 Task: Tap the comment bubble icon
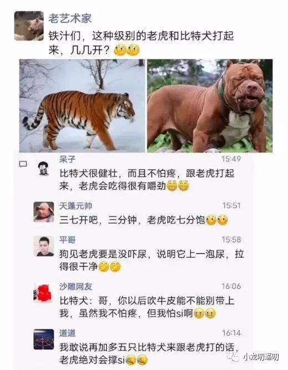pos(23,164)
